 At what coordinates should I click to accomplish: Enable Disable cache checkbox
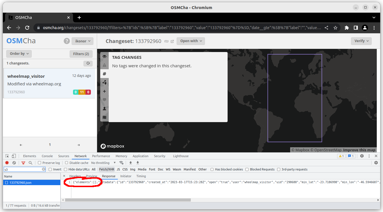click(67, 163)
